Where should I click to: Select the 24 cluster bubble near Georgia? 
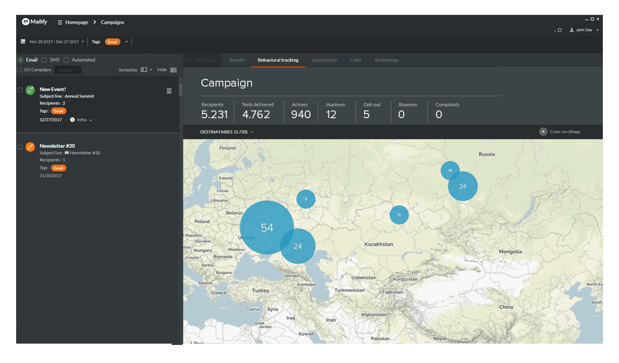(x=298, y=246)
